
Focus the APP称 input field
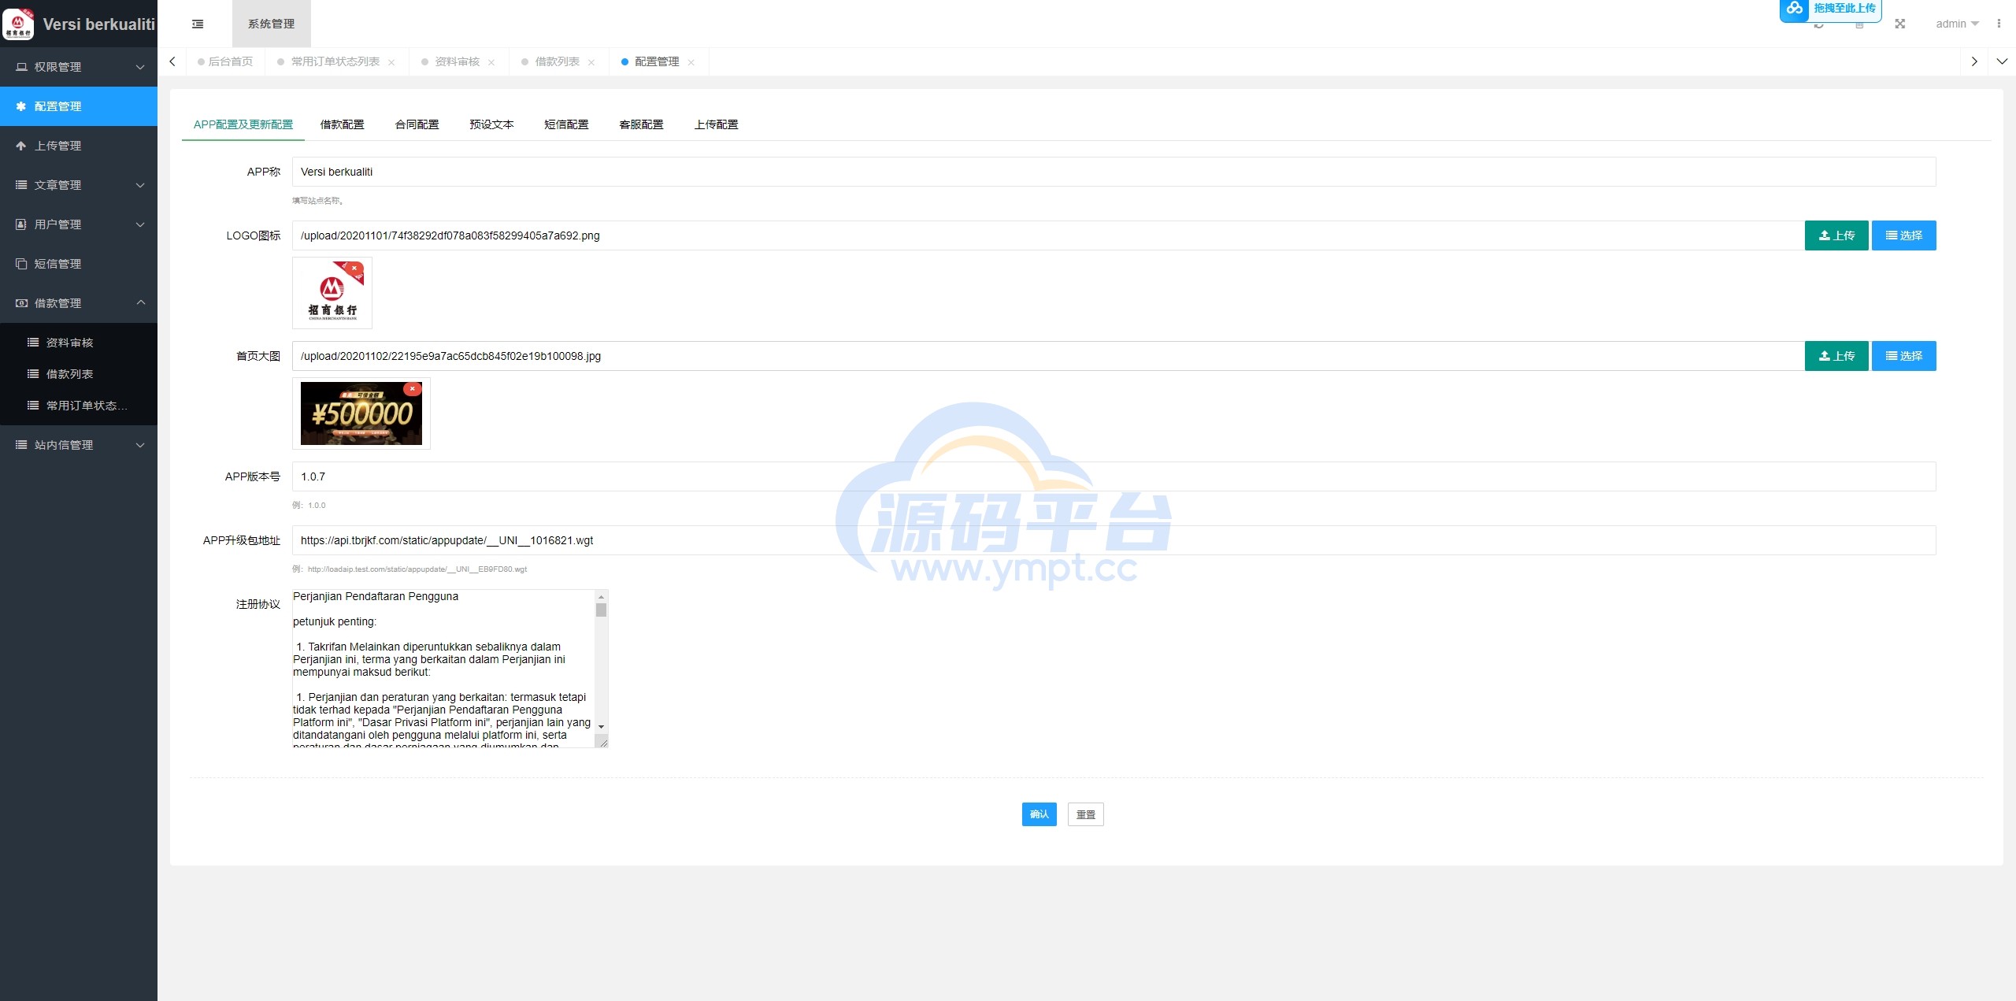pos(1114,172)
